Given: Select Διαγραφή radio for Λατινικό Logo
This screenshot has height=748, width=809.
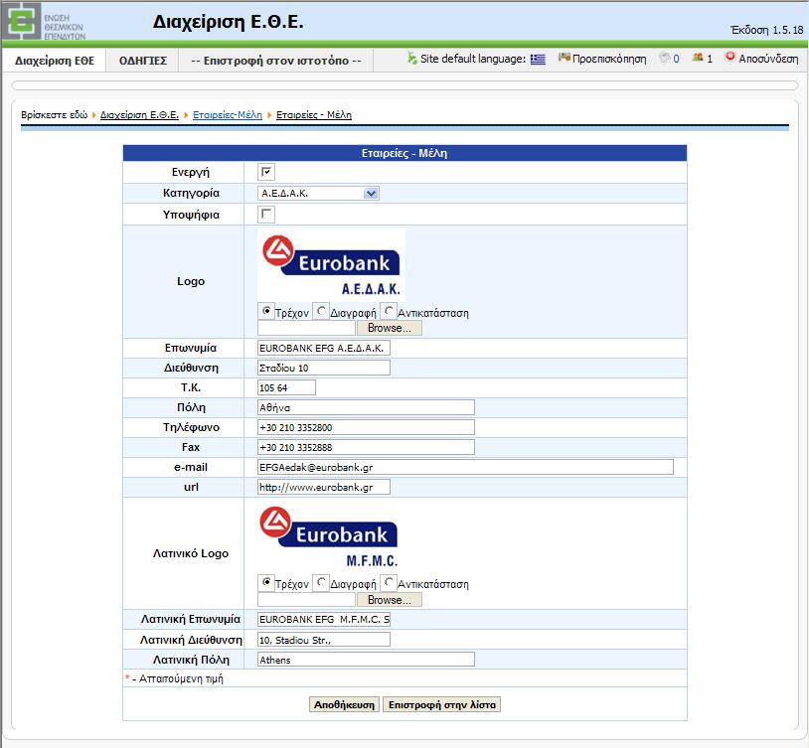Looking at the screenshot, I should [321, 582].
